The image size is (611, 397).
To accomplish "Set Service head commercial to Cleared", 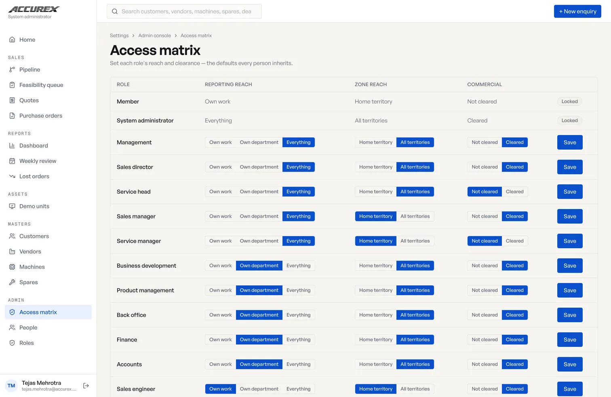I will 514,192.
